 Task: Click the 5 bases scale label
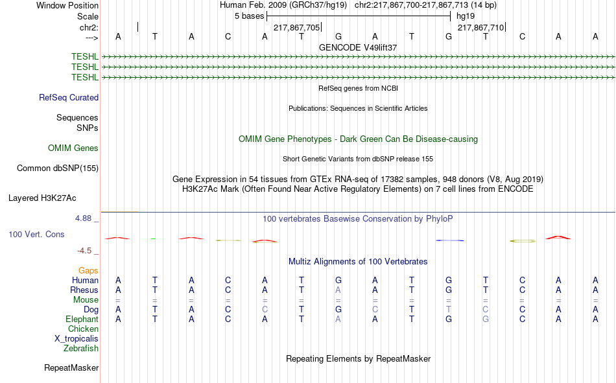pyautogui.click(x=250, y=16)
